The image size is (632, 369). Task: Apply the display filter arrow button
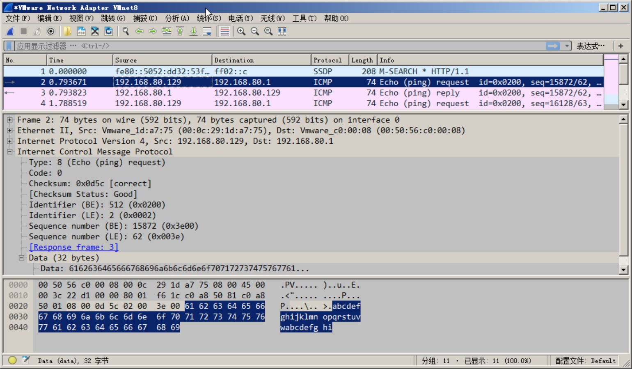click(x=553, y=46)
